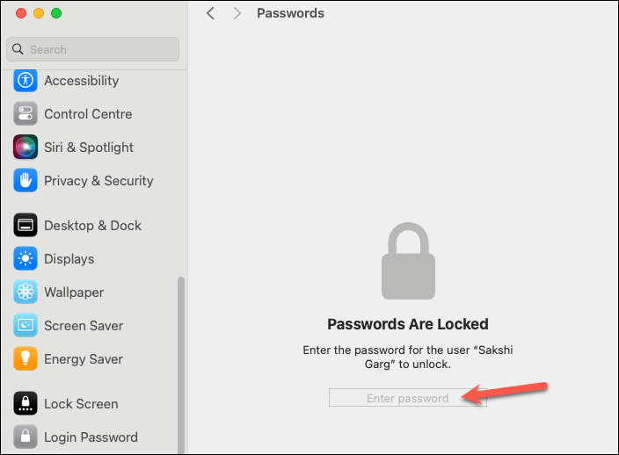
Task: Open the Desktop & Dock icon
Action: tap(25, 225)
